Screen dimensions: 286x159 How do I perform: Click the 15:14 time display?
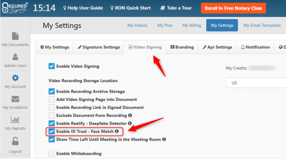coord(44,8)
